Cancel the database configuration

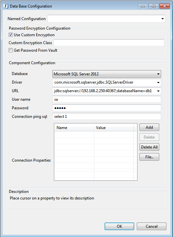(152, 226)
